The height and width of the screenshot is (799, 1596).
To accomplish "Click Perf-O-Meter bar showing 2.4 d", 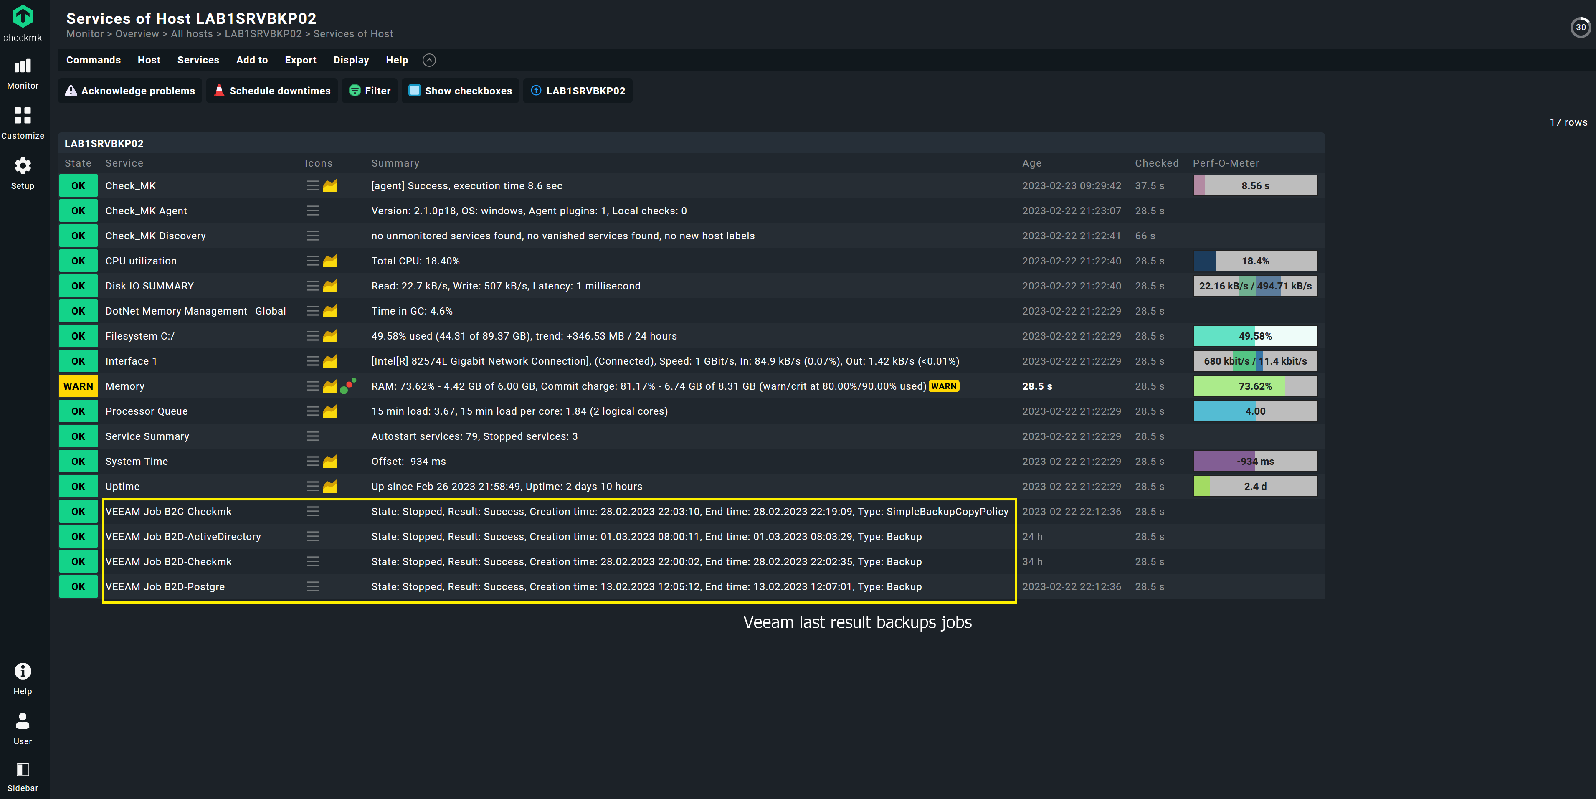I will 1255,487.
